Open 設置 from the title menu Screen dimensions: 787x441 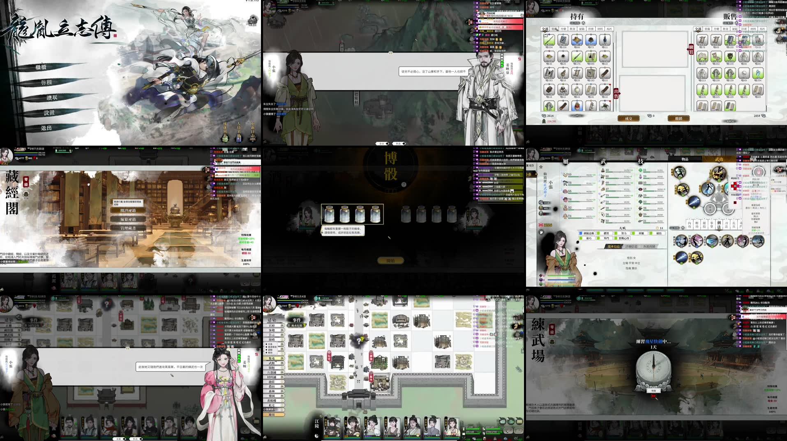(49, 113)
